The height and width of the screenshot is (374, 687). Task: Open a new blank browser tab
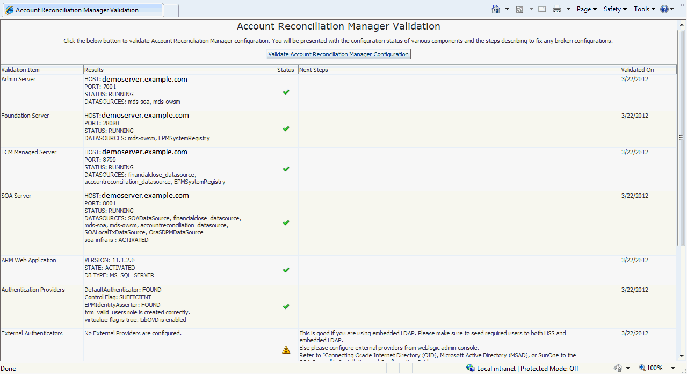171,10
